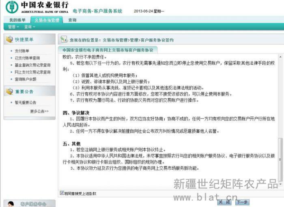Click the agreement vertical scrollbar thumb
Screen dimensions: 284x207
point(280,159)
